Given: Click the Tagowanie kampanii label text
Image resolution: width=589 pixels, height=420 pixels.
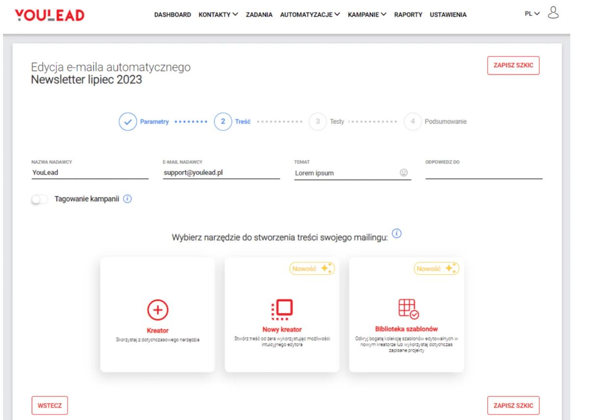Looking at the screenshot, I should pyautogui.click(x=87, y=200).
